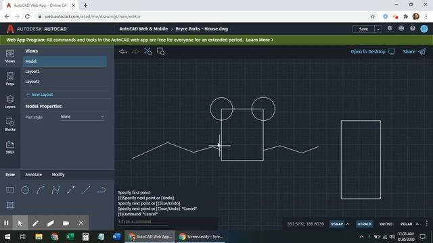Screen dimensions: 433x243
Task: Click the Zoom window icon
Action: [161, 51]
